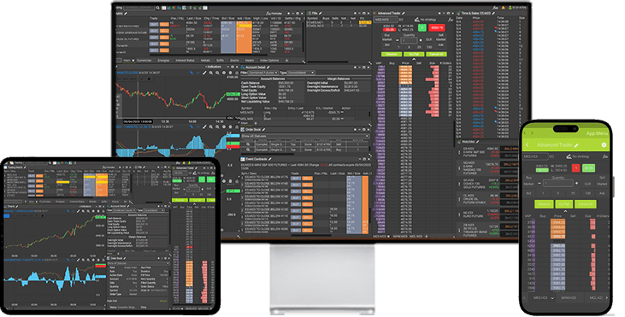
Task: Tap the back arrow beside Advanced Trader on phone
Action: point(528,145)
